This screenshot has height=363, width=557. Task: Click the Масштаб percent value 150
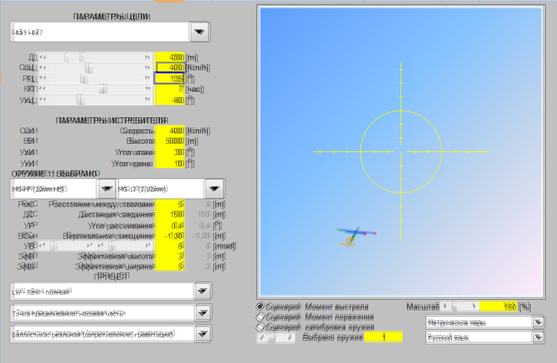498,307
